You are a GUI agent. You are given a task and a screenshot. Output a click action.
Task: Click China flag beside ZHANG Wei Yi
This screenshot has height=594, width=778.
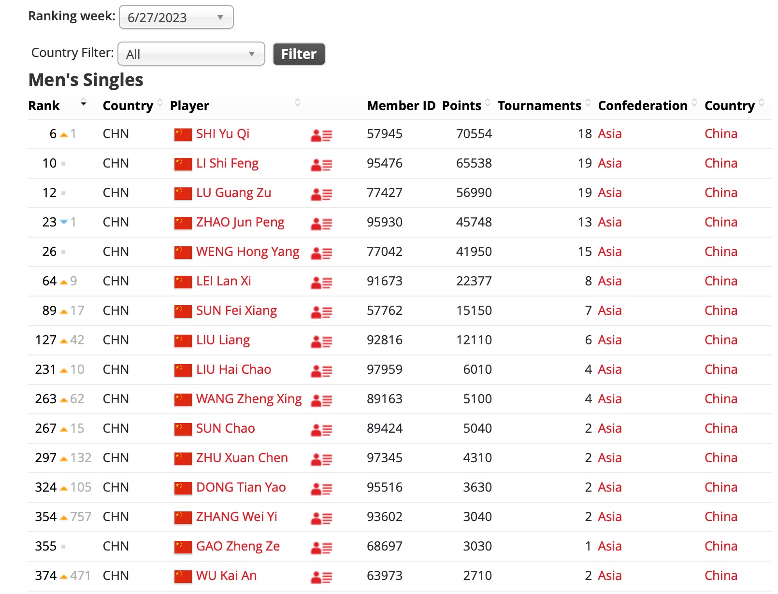tap(183, 518)
